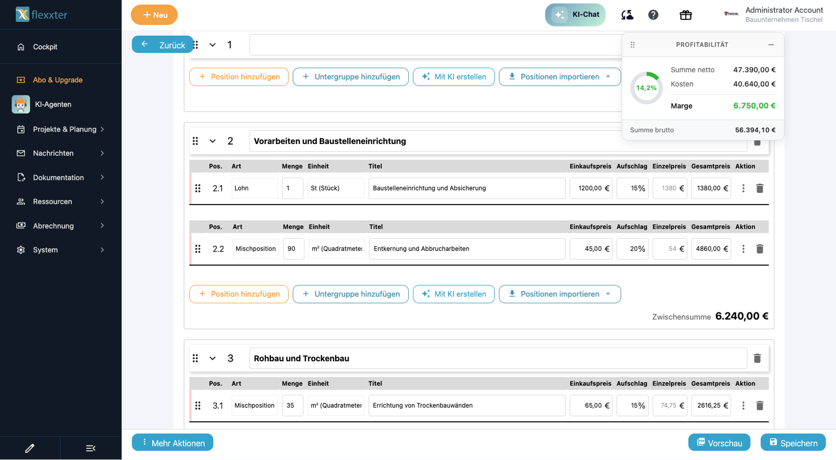
Task: Open more options for position 2.1
Action: click(x=743, y=188)
